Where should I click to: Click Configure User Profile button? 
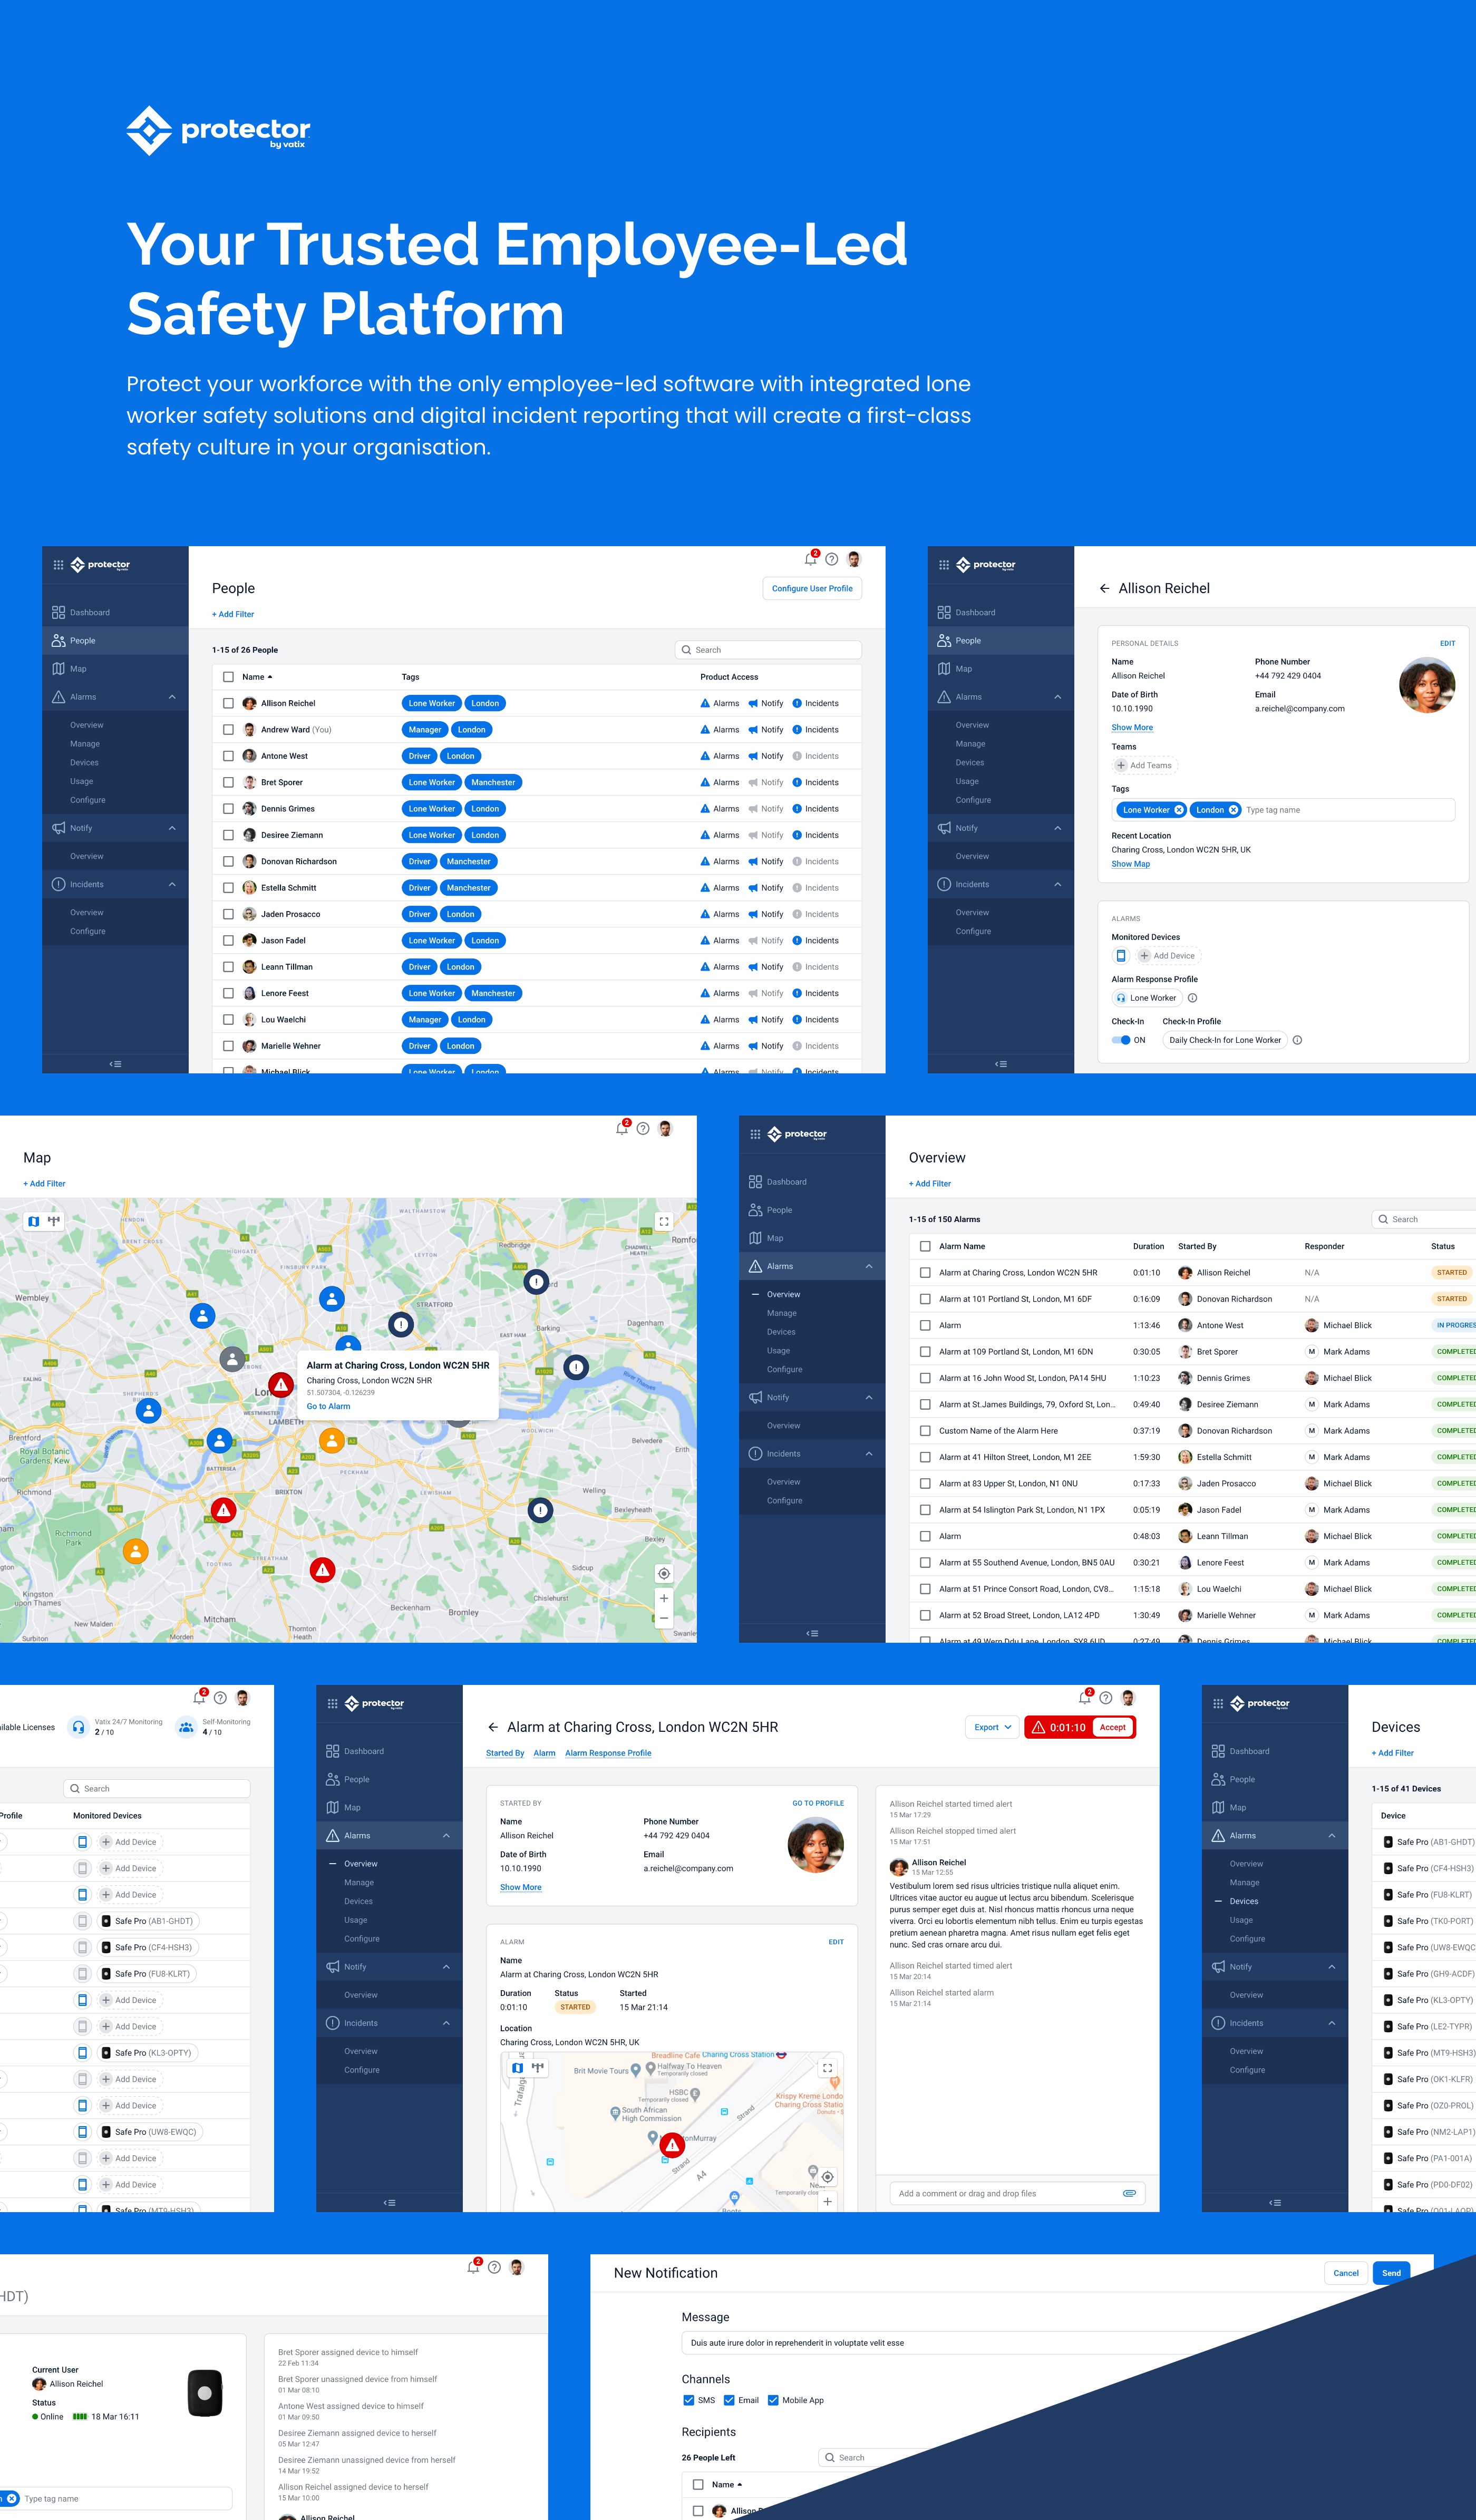812,588
